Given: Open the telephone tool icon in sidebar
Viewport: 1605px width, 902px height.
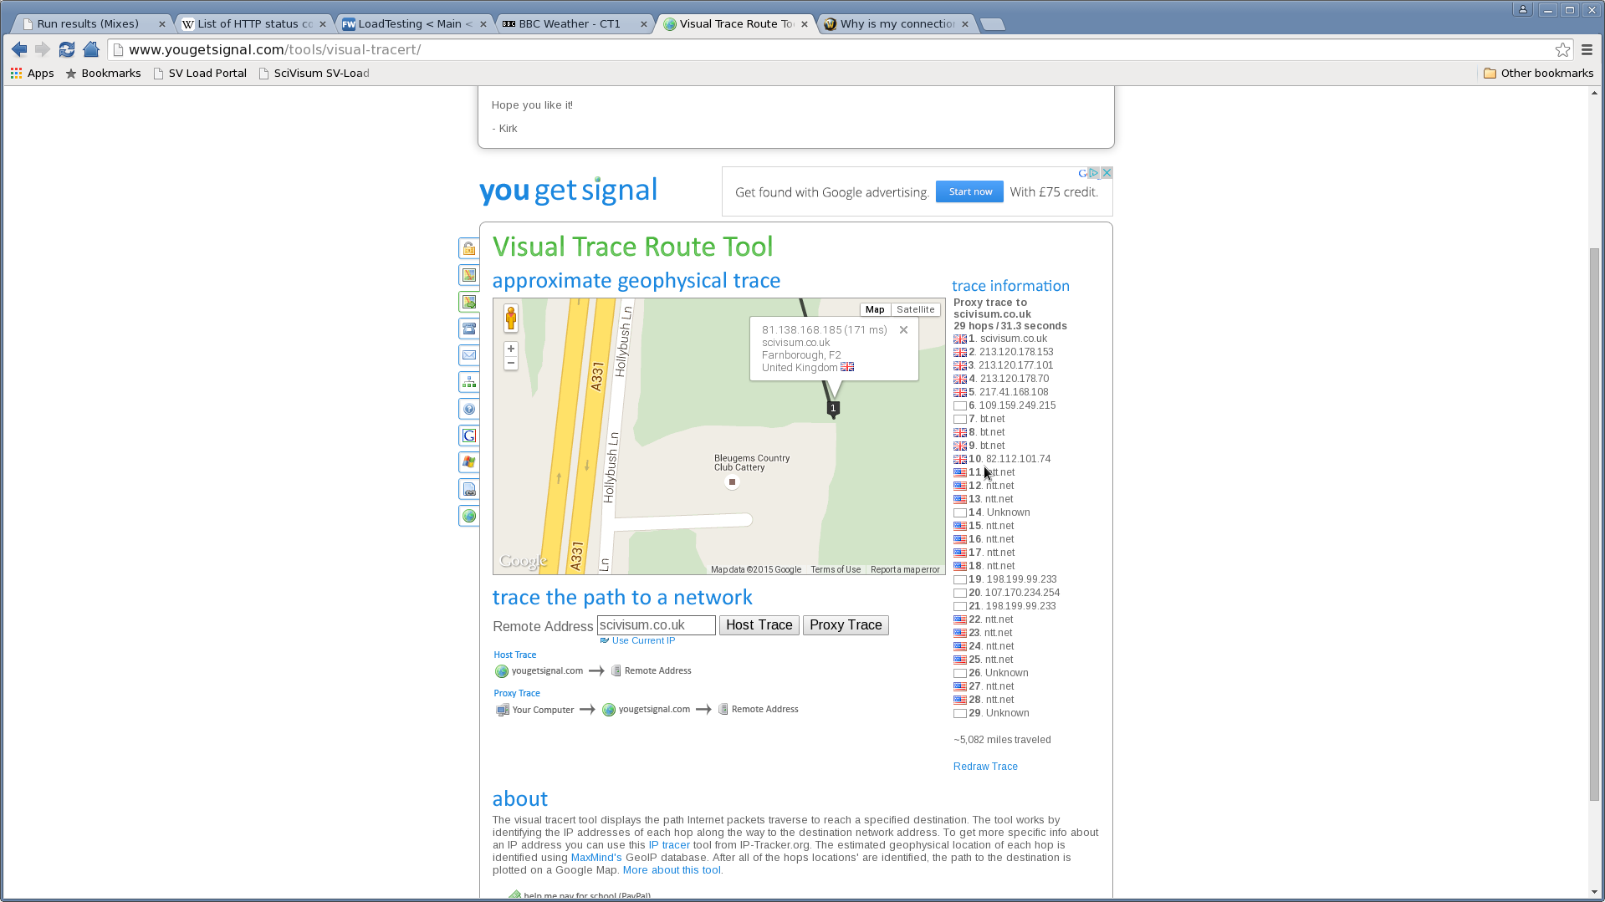Looking at the screenshot, I should [x=469, y=329].
